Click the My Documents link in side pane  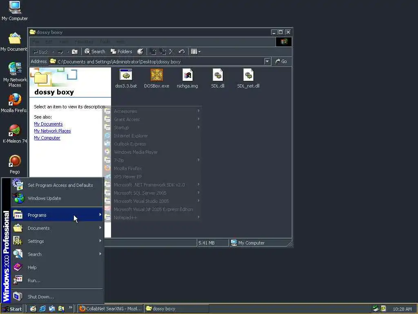[48, 124]
